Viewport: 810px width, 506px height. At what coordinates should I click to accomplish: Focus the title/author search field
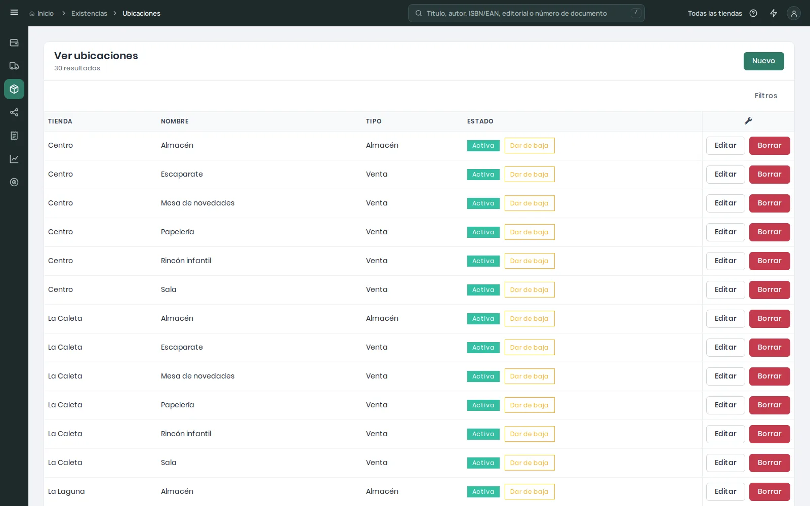[x=526, y=13]
